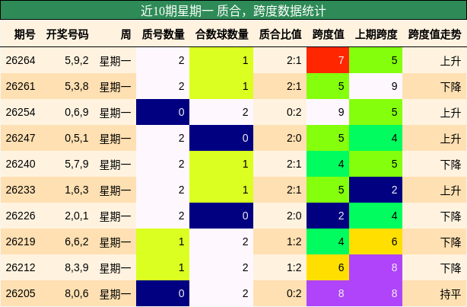Select period number 26219
The width and height of the screenshot is (467, 307).
[21, 241]
